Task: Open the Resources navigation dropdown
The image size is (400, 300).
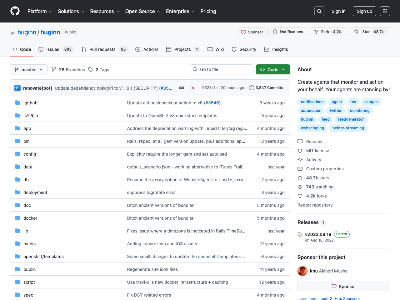Action: pos(105,11)
